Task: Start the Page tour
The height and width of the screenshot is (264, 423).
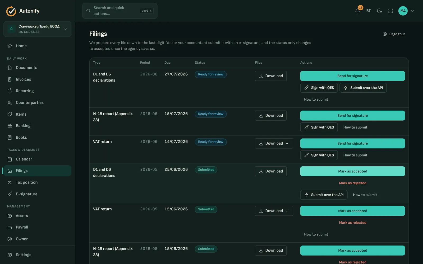Action: [394, 34]
